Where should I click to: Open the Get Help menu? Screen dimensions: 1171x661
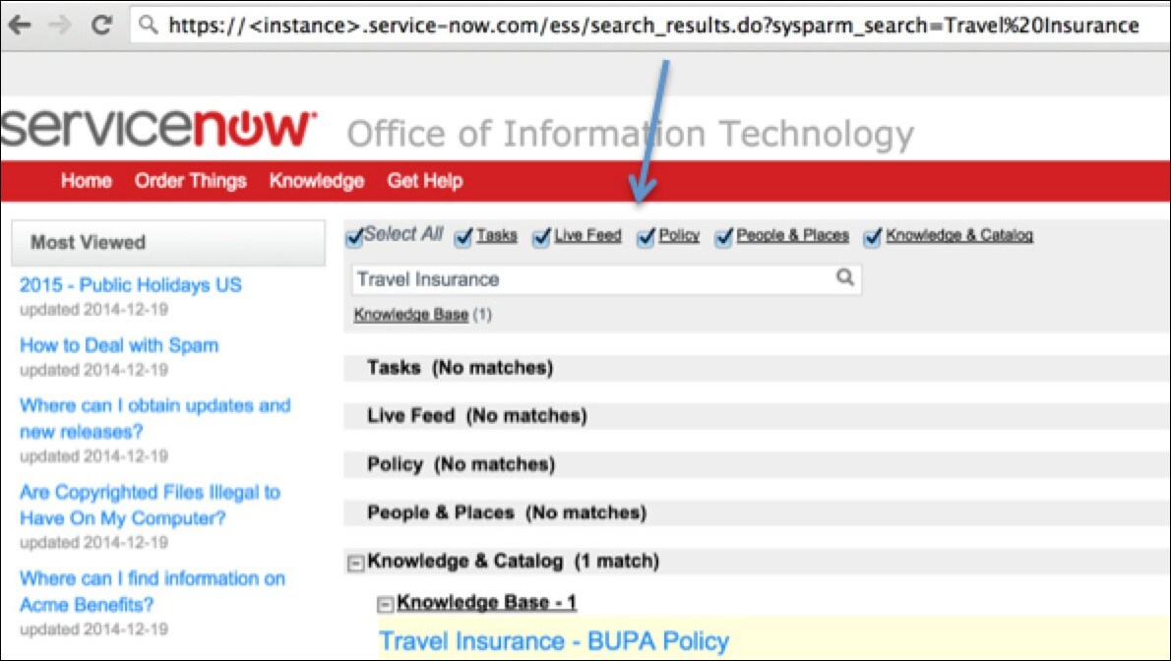[425, 181]
